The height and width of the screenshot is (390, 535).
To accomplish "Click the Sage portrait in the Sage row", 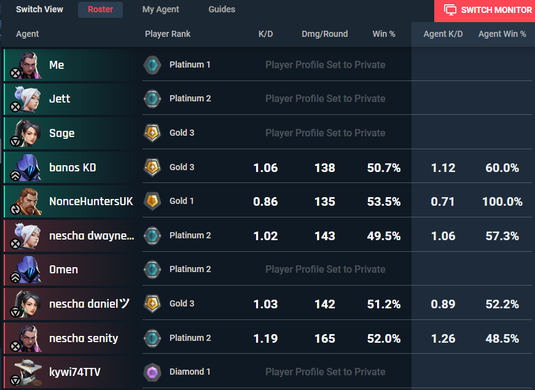I will [x=29, y=133].
